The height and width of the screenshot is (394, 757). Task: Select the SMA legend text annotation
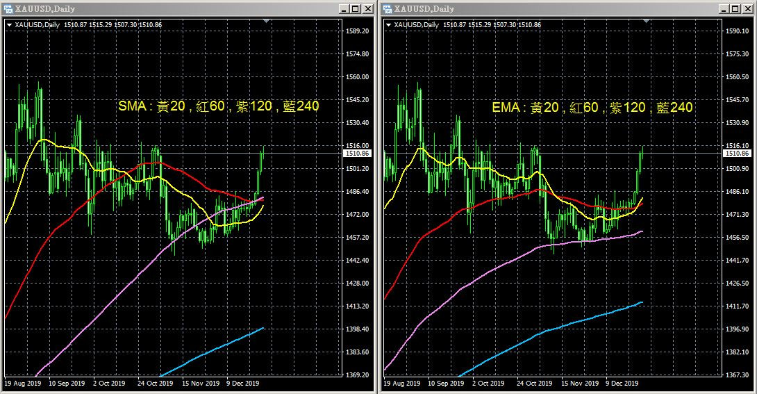coord(219,106)
